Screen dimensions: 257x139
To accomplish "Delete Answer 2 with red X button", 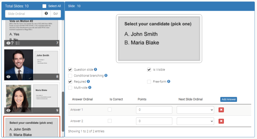I will pos(221,121).
